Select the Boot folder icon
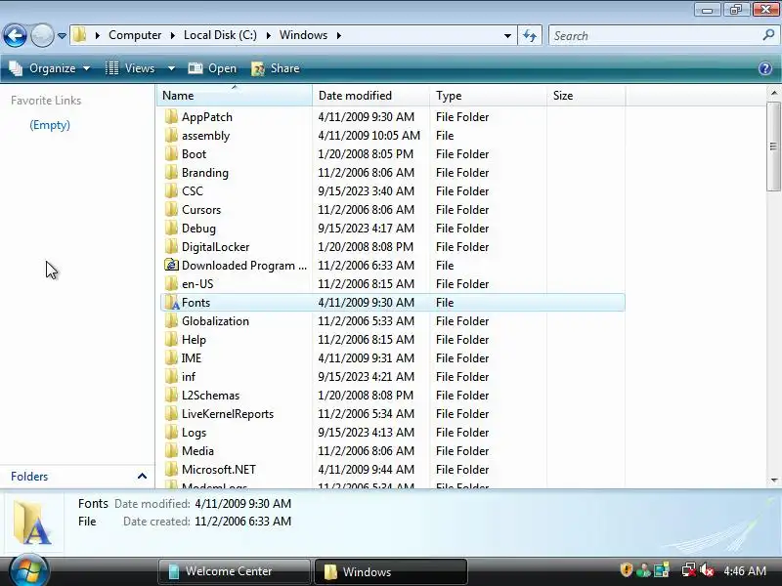 click(171, 153)
